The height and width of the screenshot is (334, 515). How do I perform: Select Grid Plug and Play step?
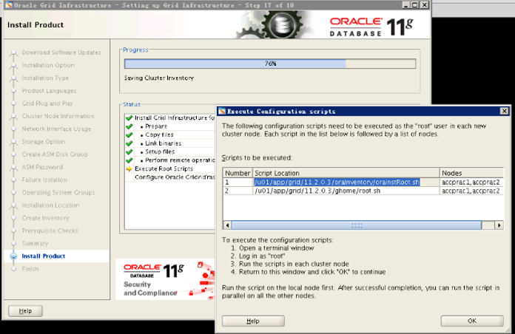(47, 103)
